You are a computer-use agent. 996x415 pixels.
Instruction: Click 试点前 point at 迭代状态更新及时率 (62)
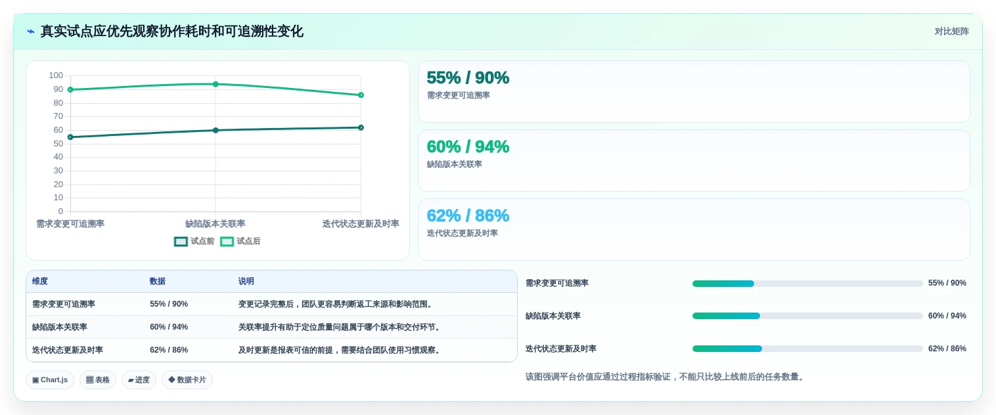tap(361, 127)
